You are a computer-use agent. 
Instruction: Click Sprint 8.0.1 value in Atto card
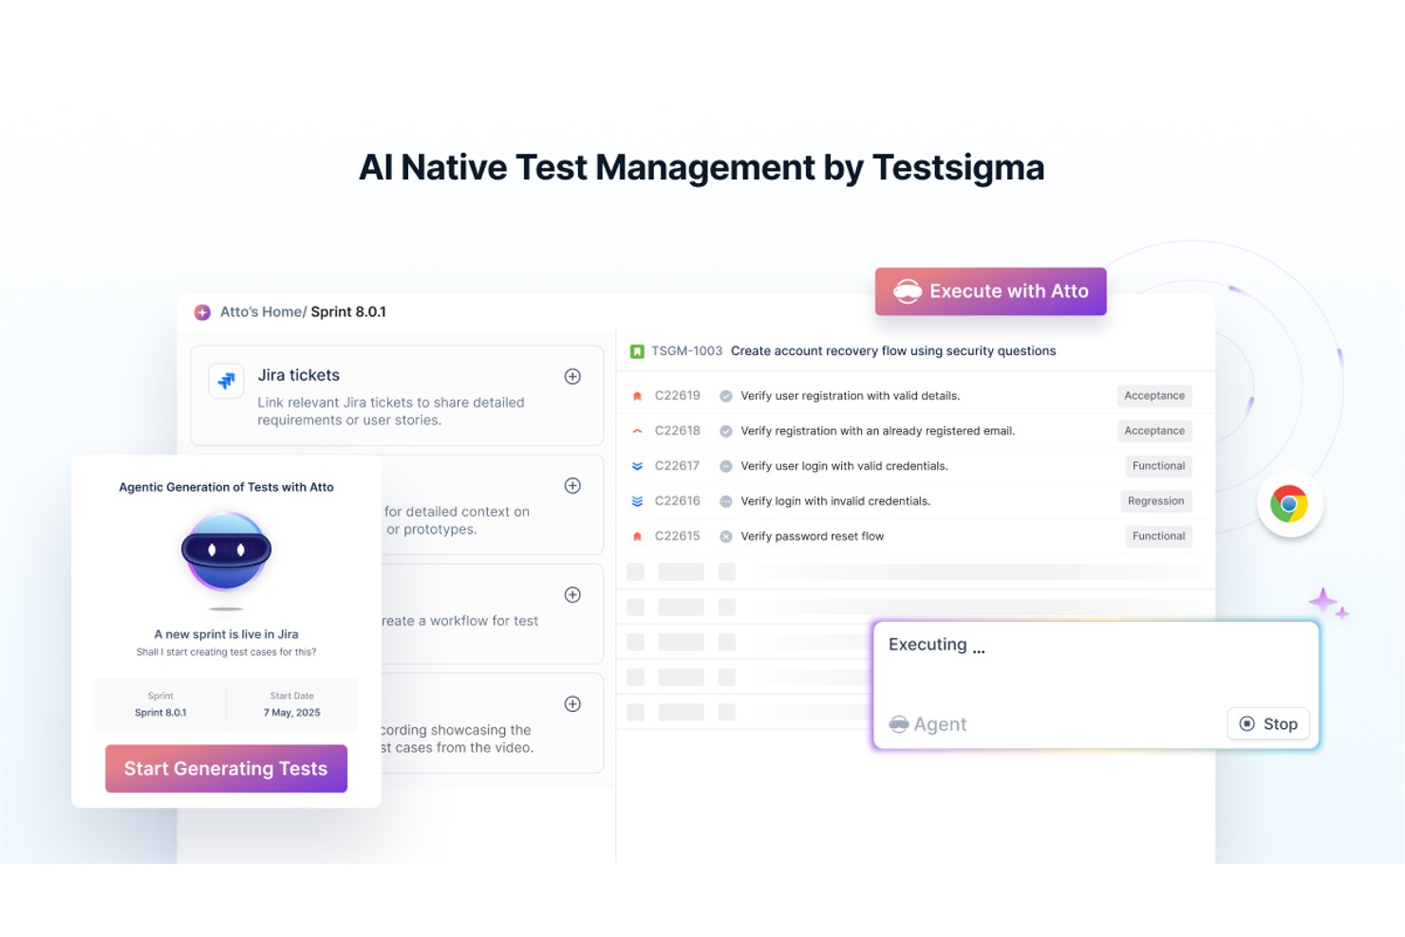160,713
